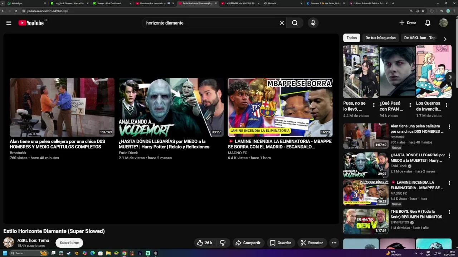The image size is (458, 257).
Task: Select the Todos filter chip
Action: pos(352,38)
